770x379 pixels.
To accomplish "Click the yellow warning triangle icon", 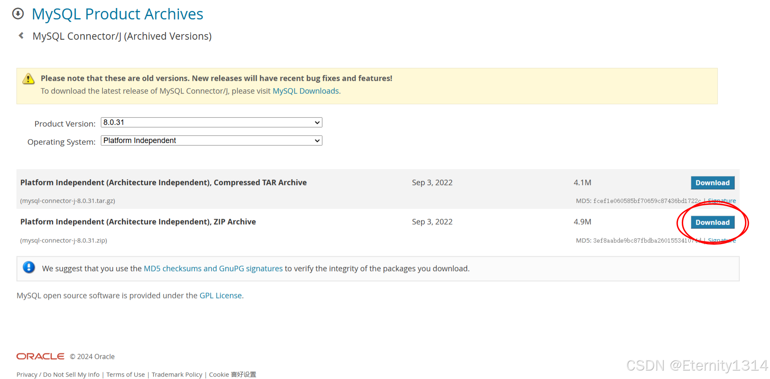I will (28, 79).
